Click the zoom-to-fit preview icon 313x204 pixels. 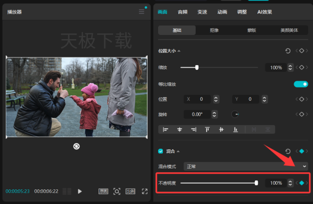click(117, 191)
